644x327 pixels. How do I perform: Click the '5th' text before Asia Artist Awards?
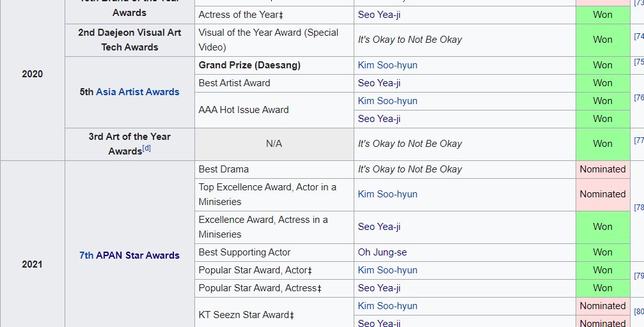87,92
